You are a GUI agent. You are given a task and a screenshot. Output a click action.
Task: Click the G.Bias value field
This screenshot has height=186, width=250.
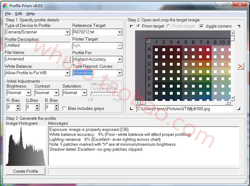(31, 107)
